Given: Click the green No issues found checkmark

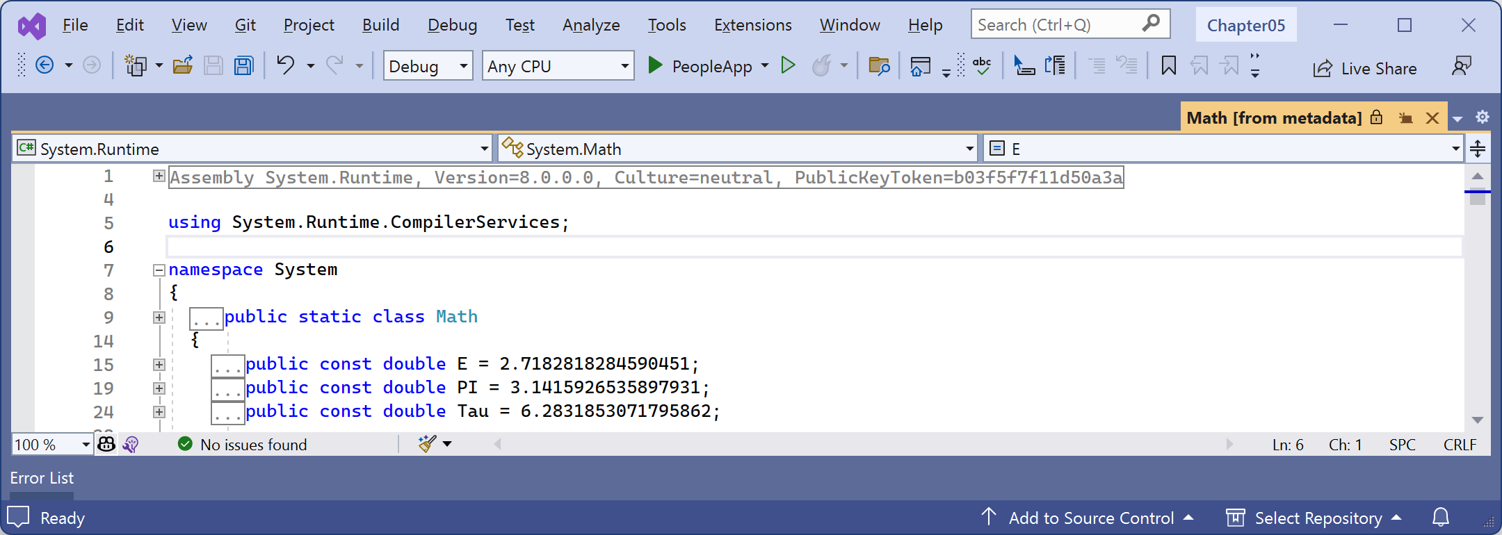Looking at the screenshot, I should click(x=185, y=444).
